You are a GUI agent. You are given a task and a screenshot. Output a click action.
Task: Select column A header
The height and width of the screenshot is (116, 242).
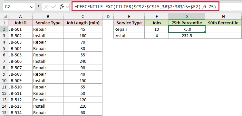[x=20, y=16]
